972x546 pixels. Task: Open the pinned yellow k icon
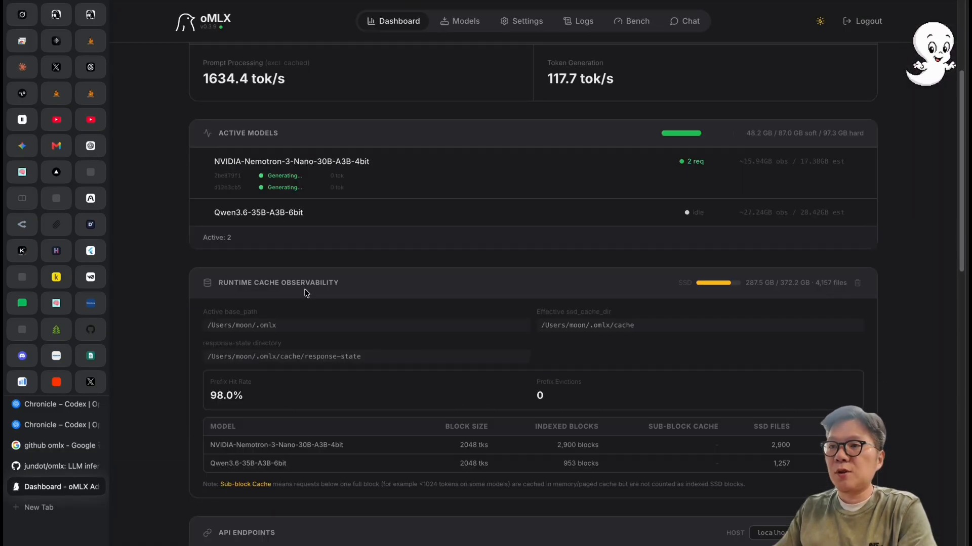(56, 277)
